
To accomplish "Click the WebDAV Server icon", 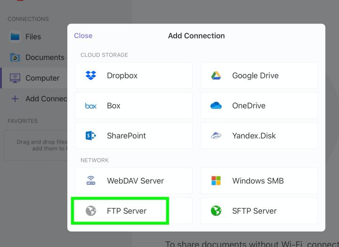I will coord(91,181).
